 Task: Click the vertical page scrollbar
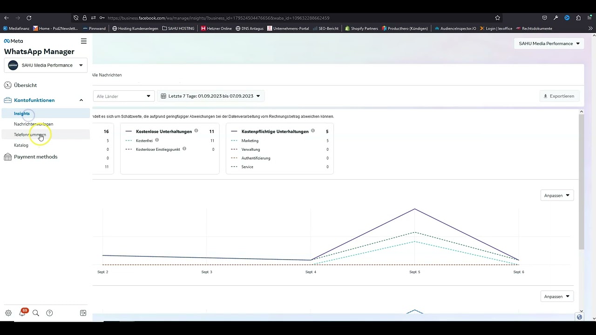[x=582, y=181]
